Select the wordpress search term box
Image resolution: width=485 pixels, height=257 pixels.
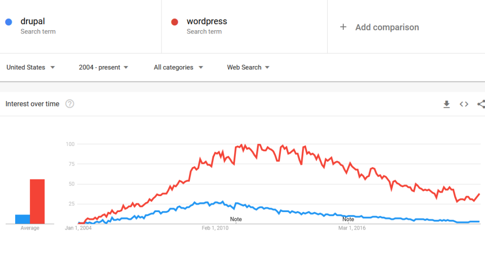click(244, 26)
